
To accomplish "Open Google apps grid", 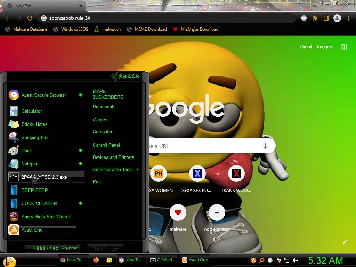I will click(x=344, y=47).
